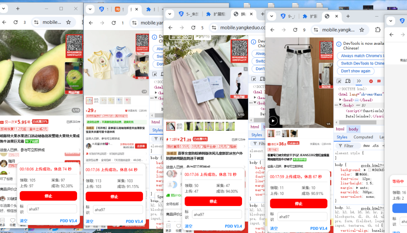Go back in the avocado window
407x233 pixels.
click(4, 22)
